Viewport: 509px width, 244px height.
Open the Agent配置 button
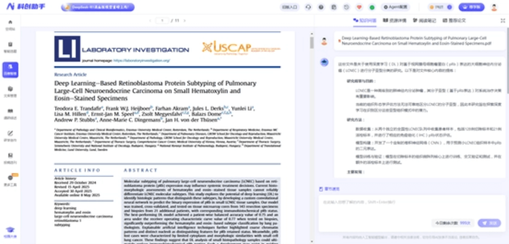pos(396,7)
